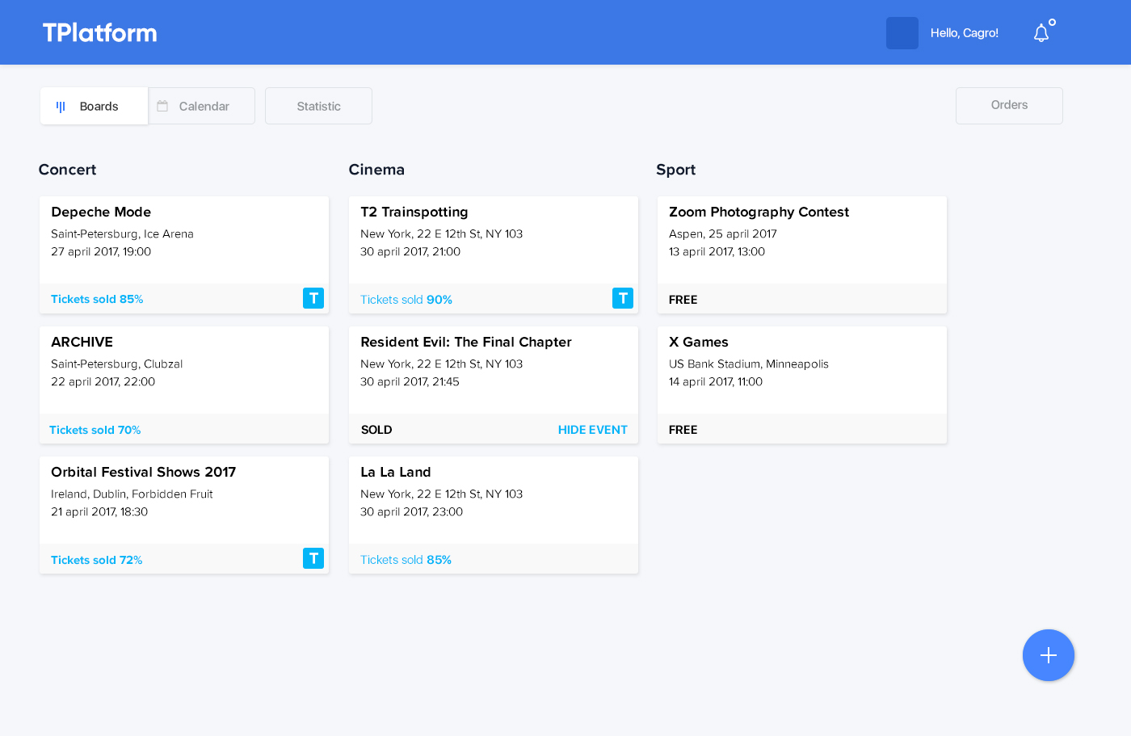
Task: Click the TPlatform logo
Action: pyautogui.click(x=100, y=32)
